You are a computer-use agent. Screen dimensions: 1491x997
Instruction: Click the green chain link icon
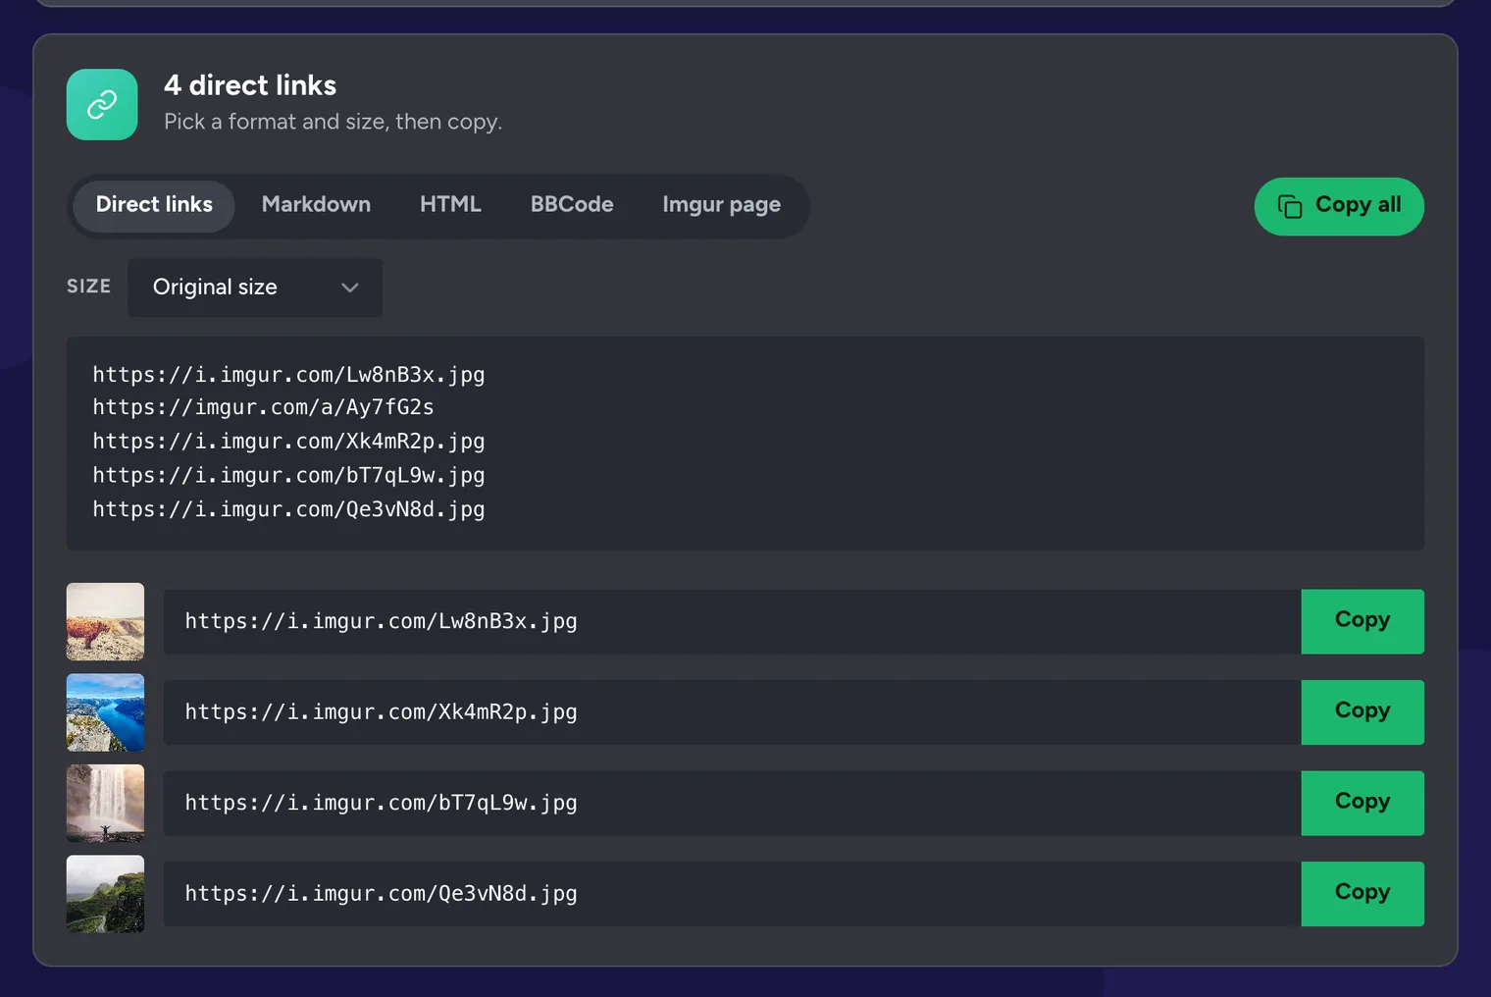point(102,104)
